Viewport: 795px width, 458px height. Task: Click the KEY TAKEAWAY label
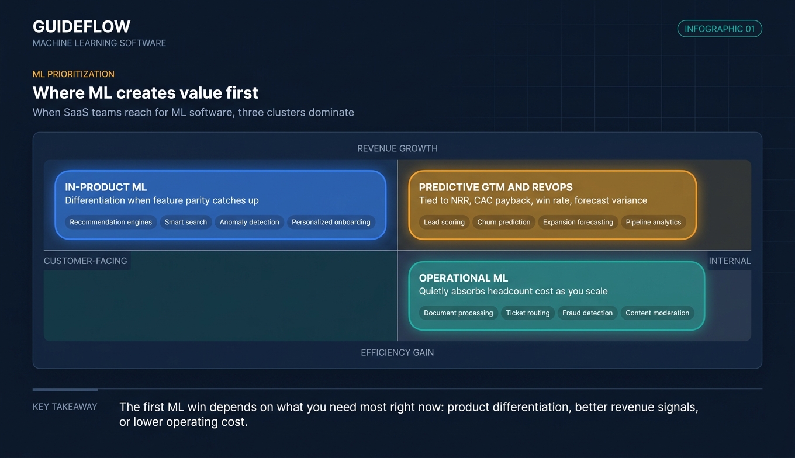(x=65, y=407)
